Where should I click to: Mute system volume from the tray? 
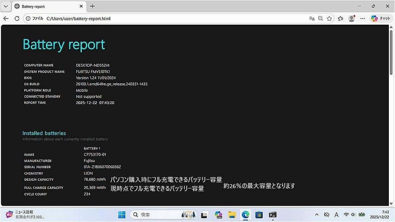[353, 214]
